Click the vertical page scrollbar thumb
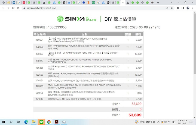The width and height of the screenshot is (196, 125). click(195, 44)
